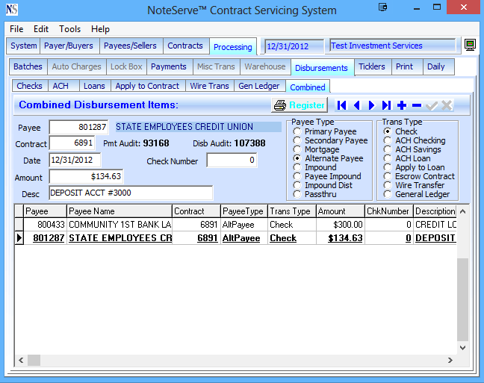Click the Register print button
The height and width of the screenshot is (383, 484).
coord(300,106)
